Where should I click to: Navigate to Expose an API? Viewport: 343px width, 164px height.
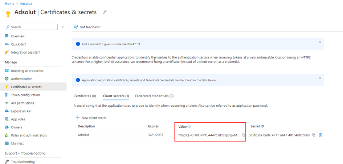tap(21, 111)
